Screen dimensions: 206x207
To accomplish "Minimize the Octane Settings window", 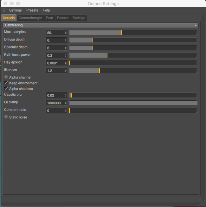I will 12,3.
